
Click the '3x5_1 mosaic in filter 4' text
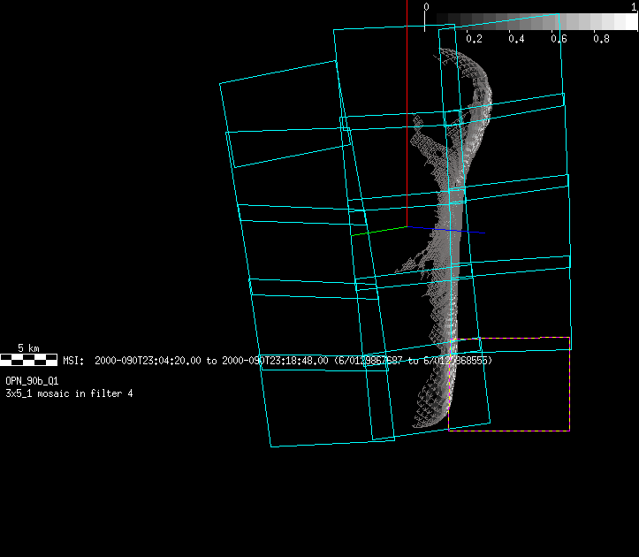click(69, 393)
